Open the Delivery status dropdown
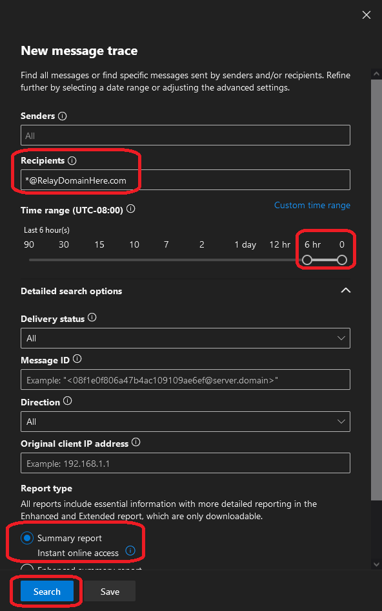 pos(185,338)
